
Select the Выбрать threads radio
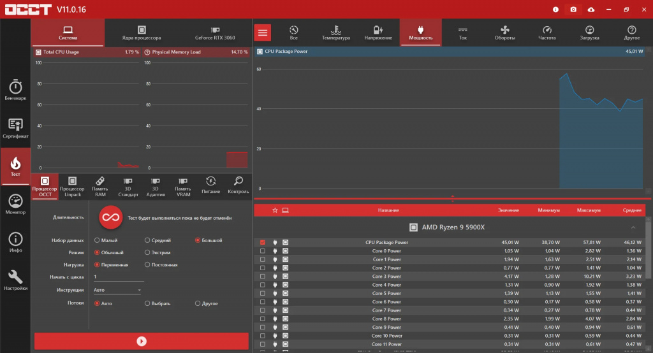click(147, 303)
